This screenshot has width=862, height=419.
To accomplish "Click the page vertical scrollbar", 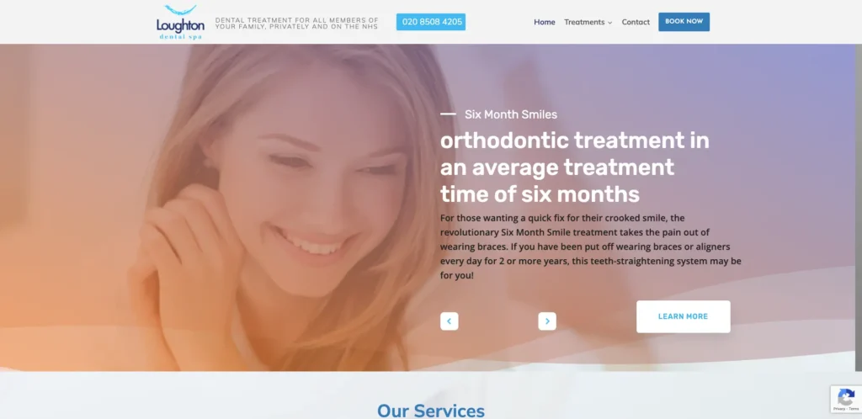I will [859, 209].
